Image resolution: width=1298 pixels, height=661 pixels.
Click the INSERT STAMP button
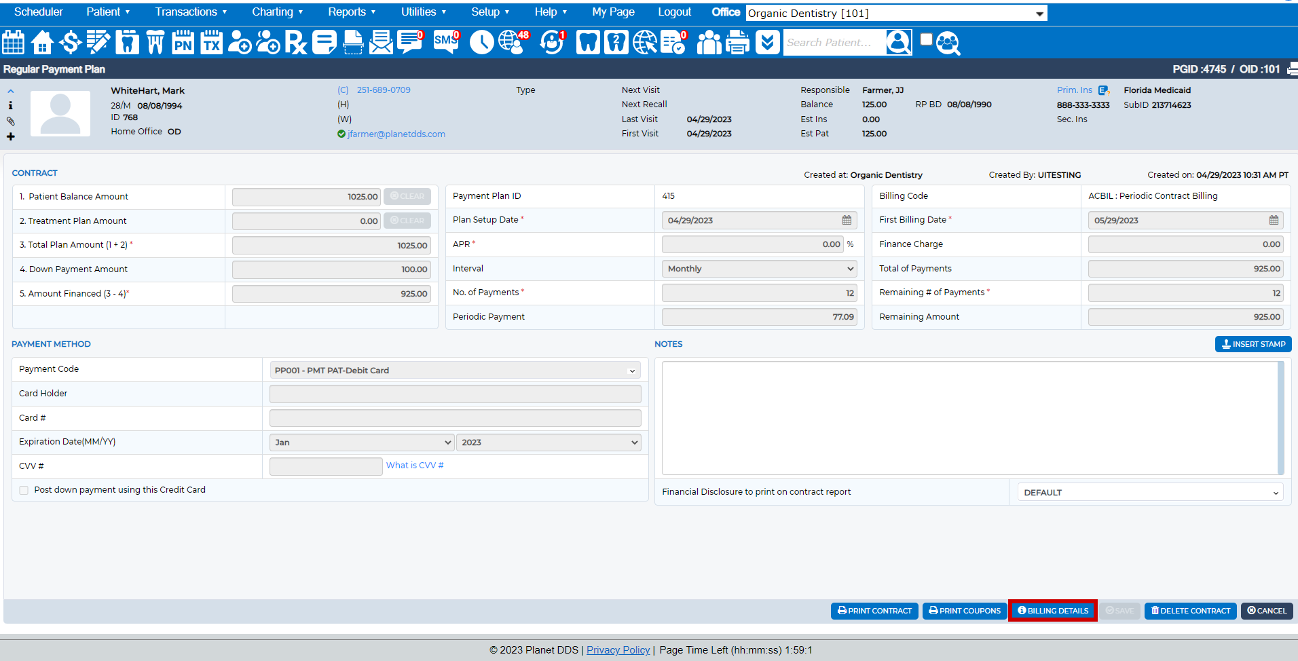coord(1253,344)
